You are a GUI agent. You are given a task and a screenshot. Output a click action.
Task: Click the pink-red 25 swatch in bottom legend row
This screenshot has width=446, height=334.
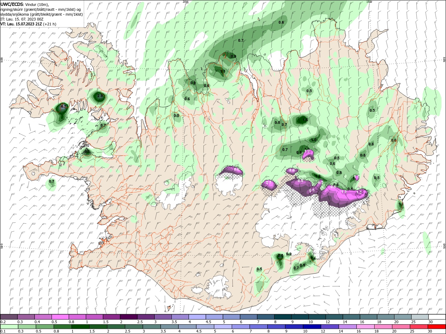click(418, 327)
